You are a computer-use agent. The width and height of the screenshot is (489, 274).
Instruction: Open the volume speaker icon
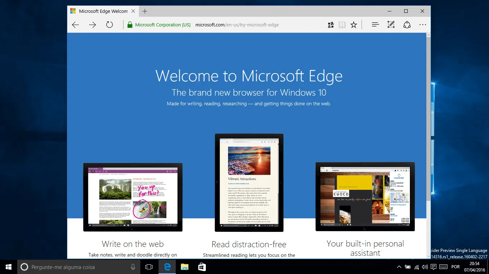(x=425, y=267)
